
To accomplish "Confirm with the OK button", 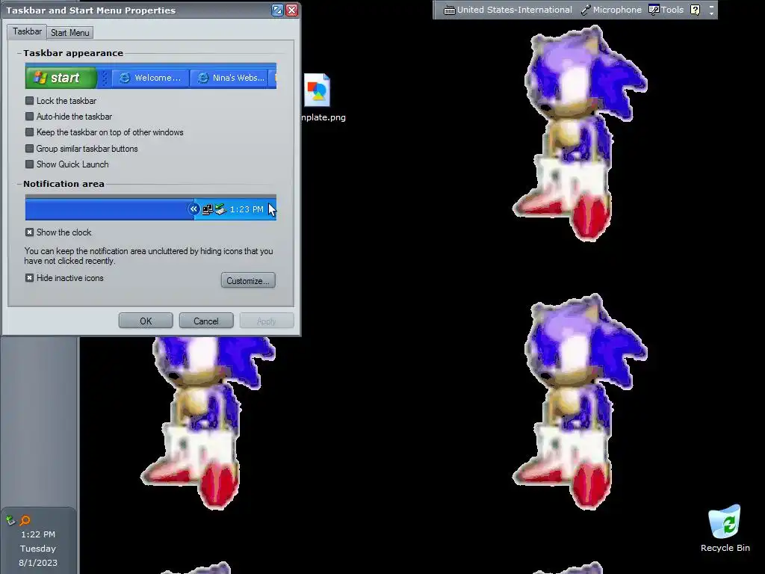I will (x=146, y=321).
